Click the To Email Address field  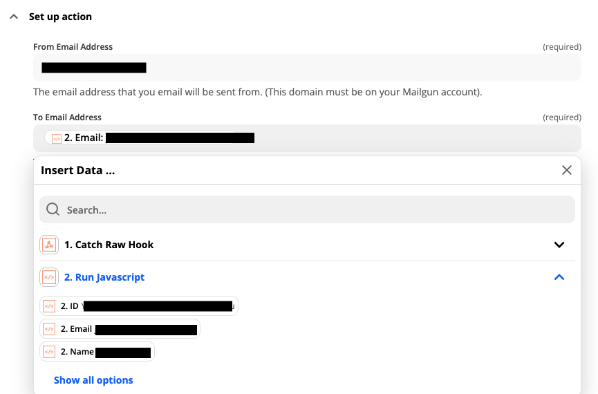[x=307, y=138]
